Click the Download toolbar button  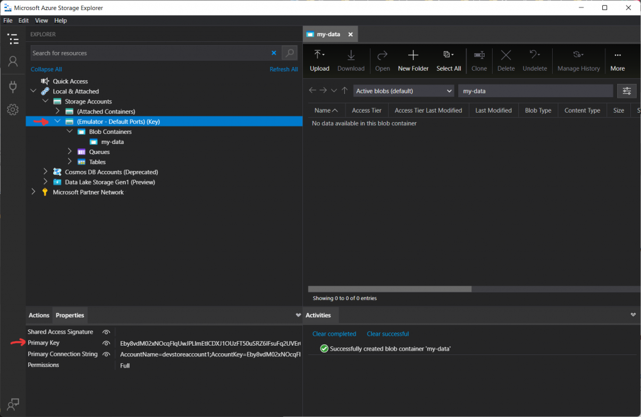pyautogui.click(x=351, y=61)
